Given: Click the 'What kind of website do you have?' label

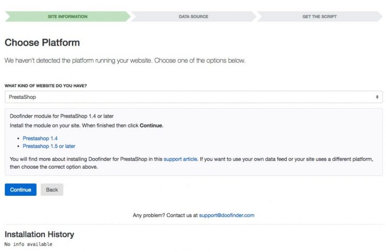Looking at the screenshot, I should point(46,85).
